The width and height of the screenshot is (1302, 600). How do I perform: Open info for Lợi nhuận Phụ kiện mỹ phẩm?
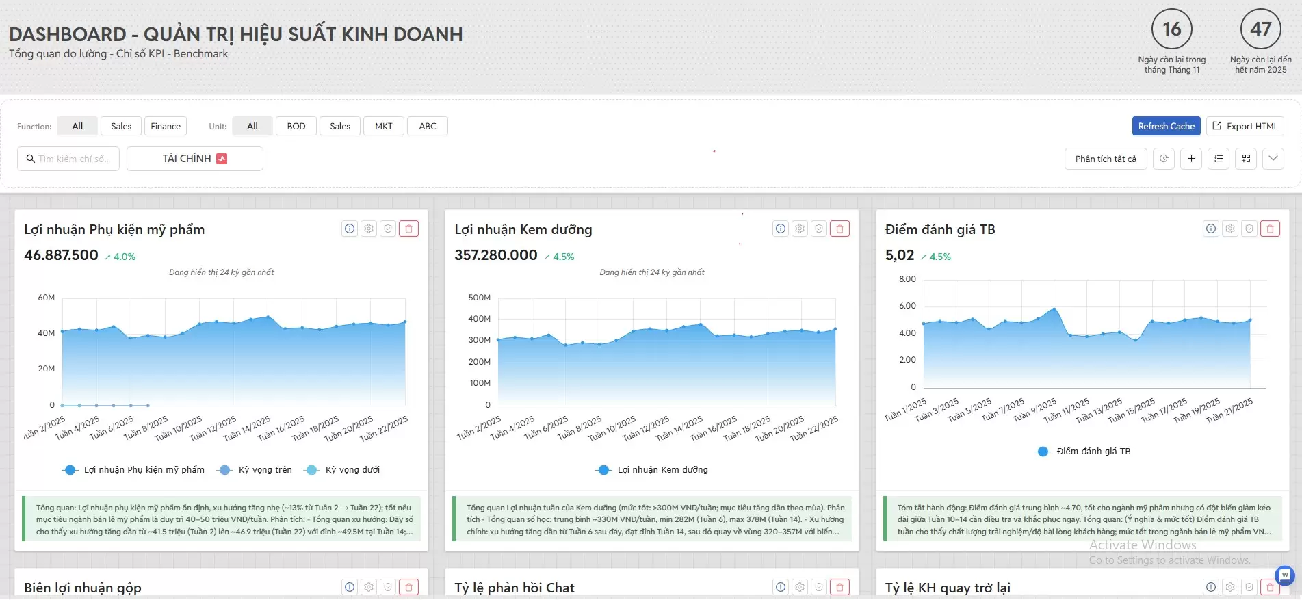point(350,229)
